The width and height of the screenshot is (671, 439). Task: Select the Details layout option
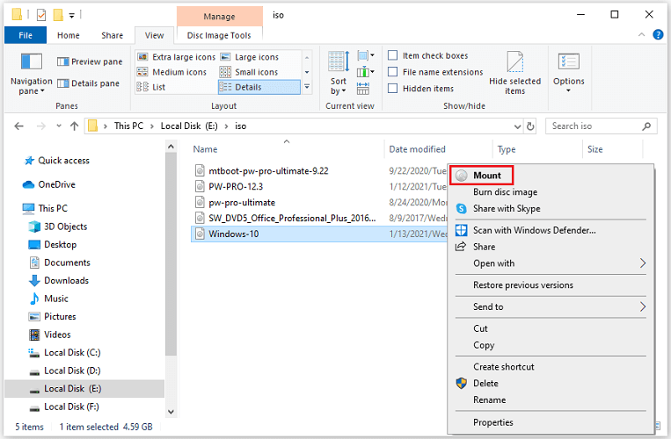coord(259,87)
